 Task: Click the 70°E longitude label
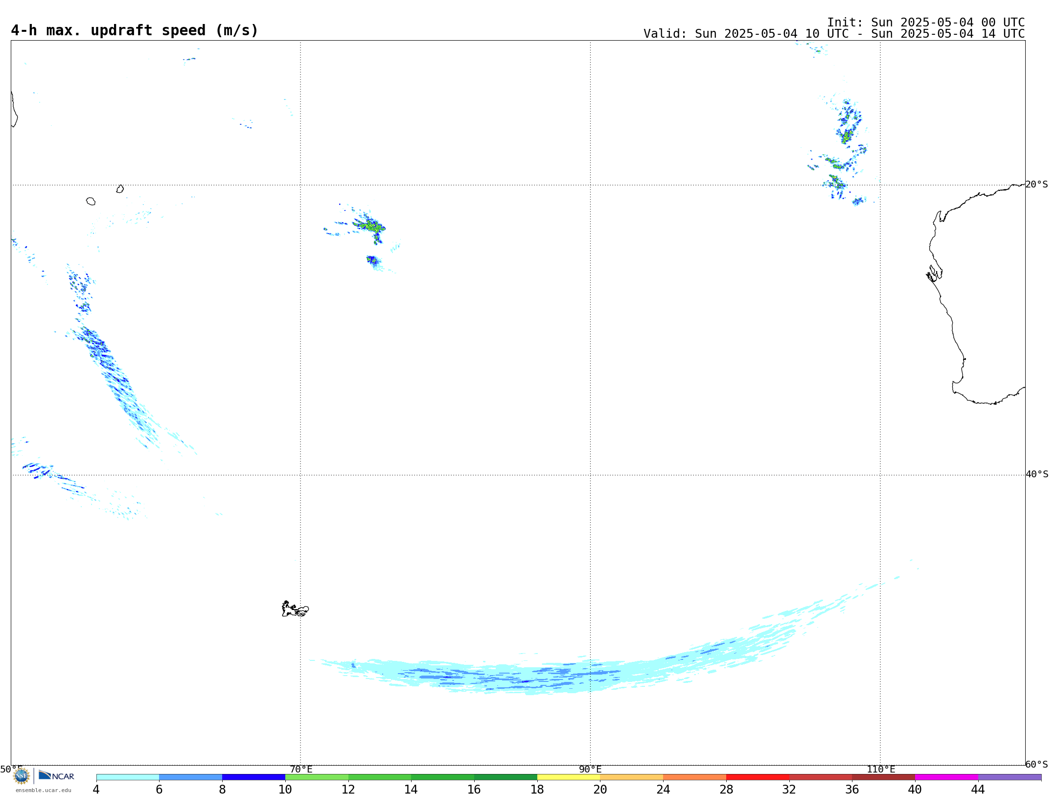tap(301, 770)
